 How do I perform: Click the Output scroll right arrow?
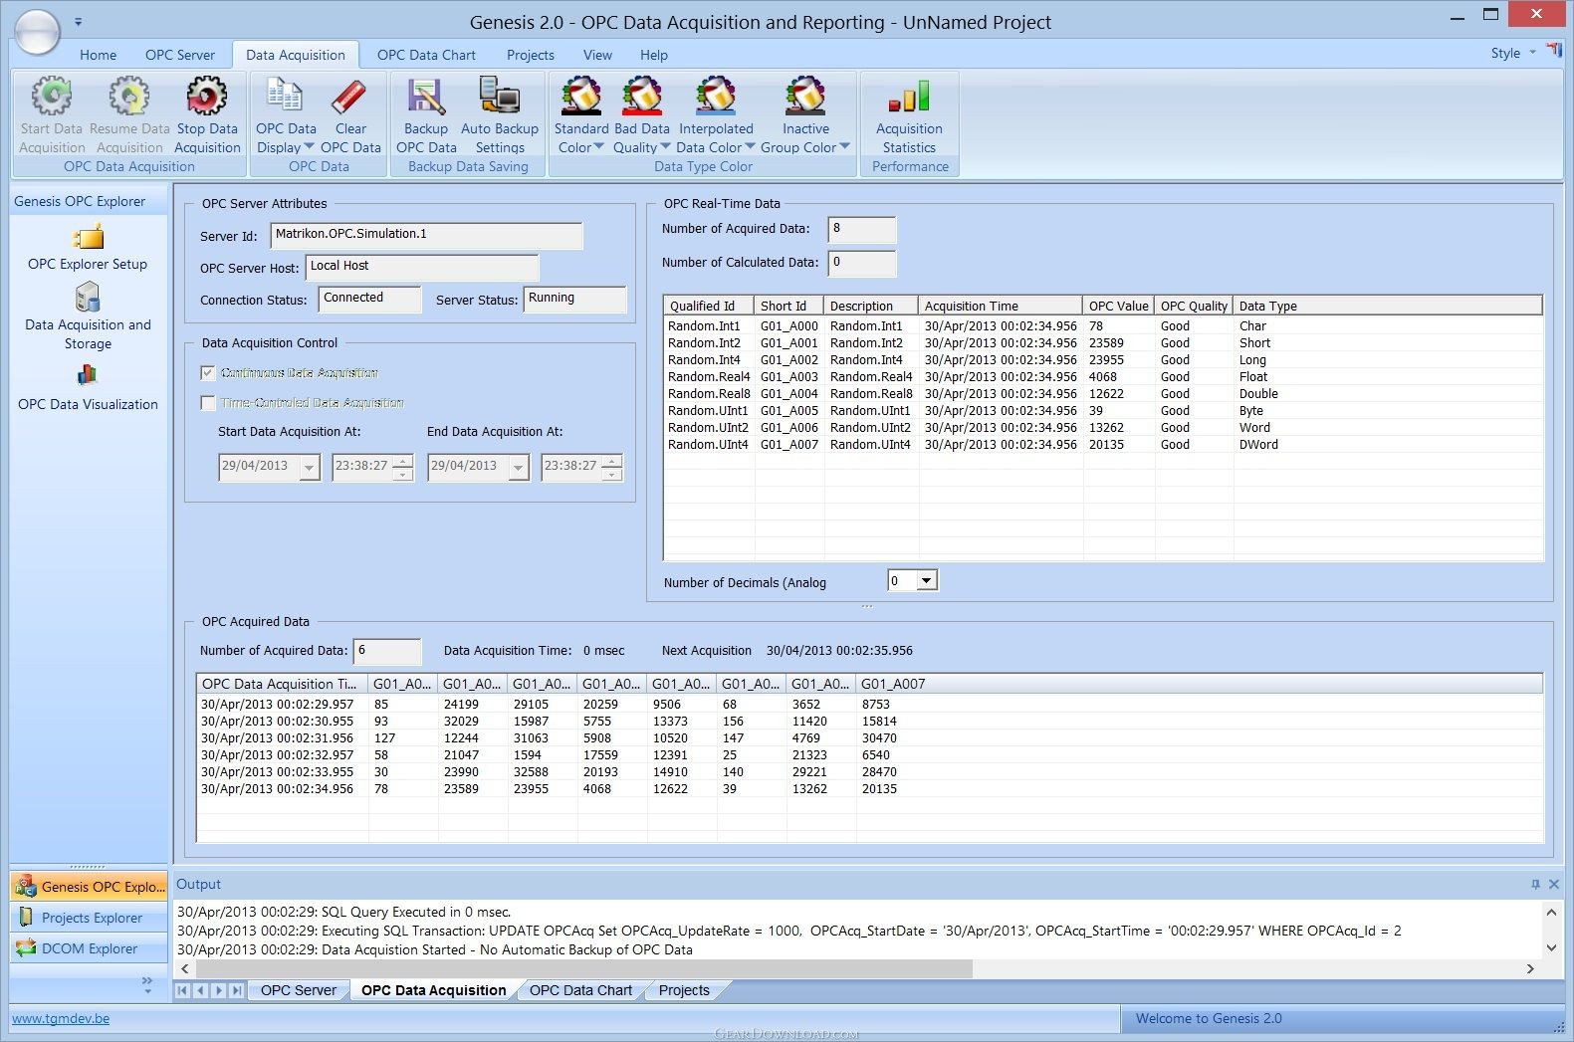[x=1530, y=968]
